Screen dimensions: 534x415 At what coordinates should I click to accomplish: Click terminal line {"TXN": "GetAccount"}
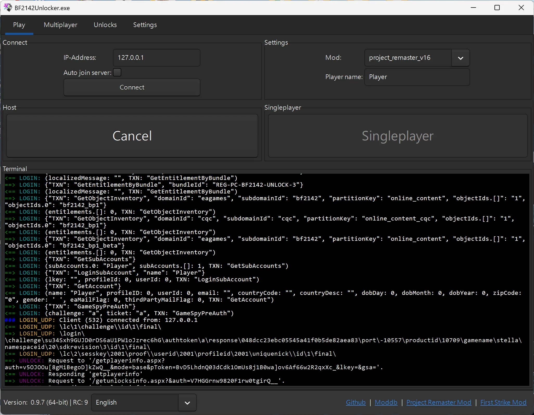[x=63, y=286]
